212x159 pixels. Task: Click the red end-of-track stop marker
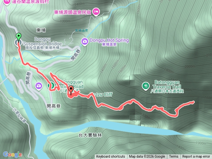click(x=71, y=90)
